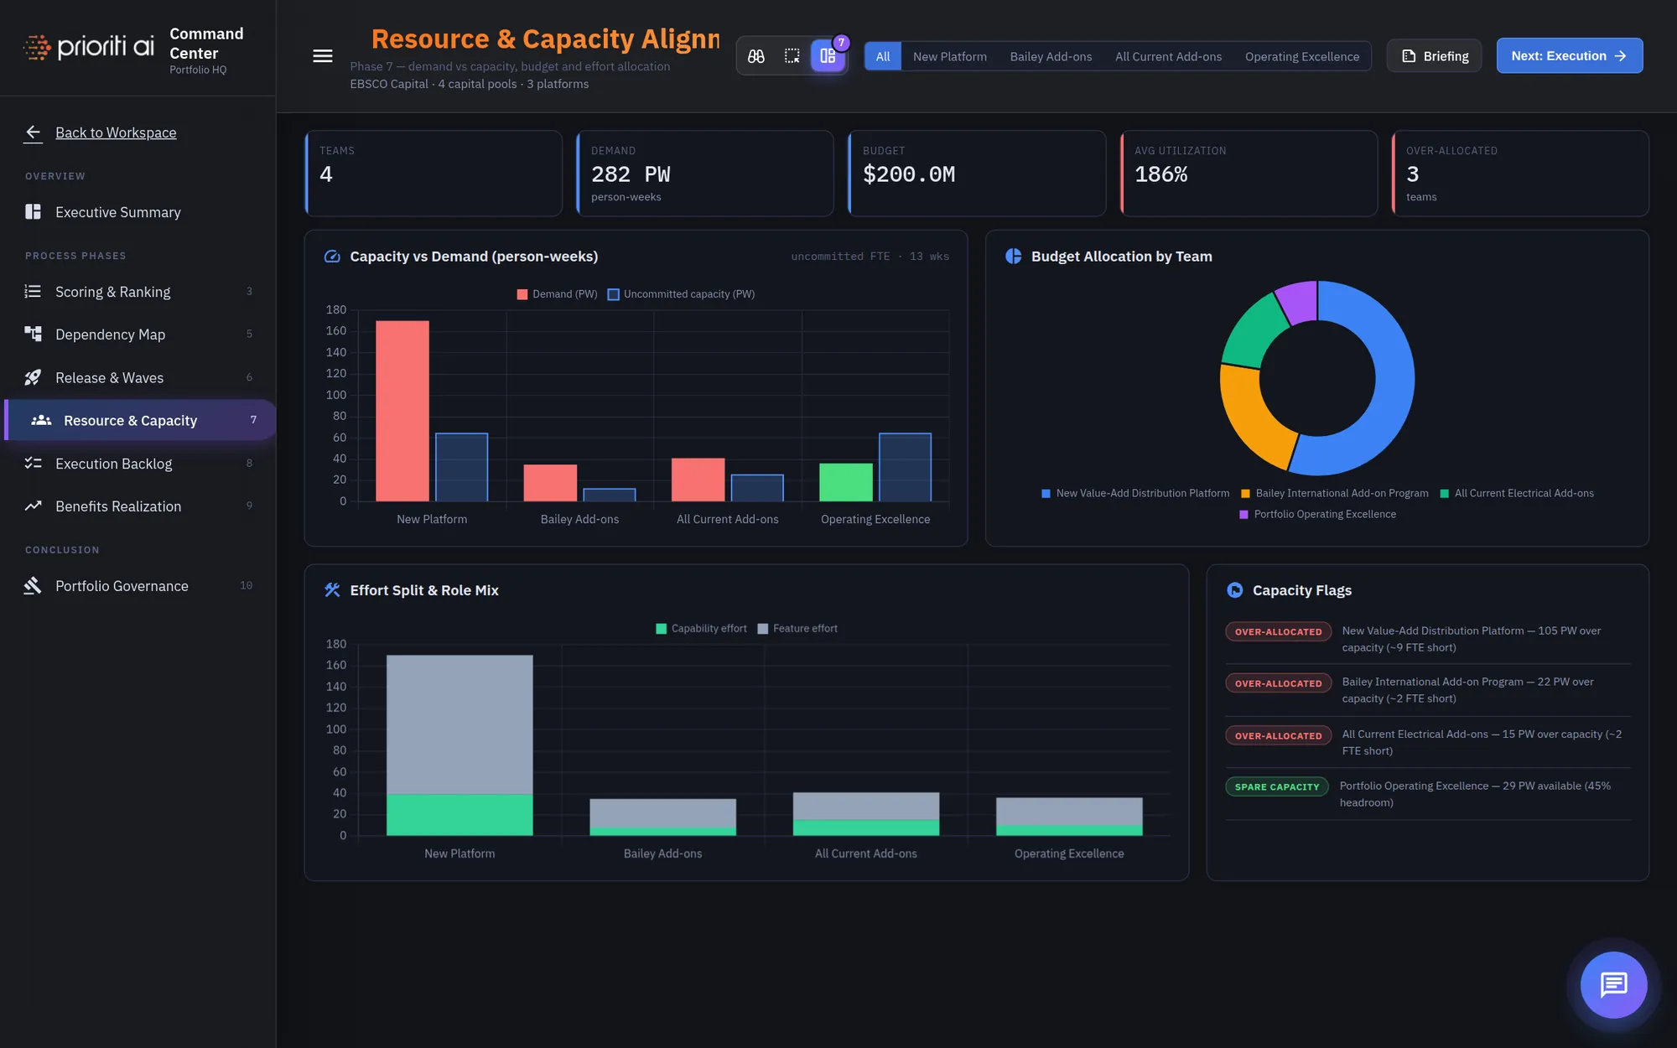
Task: Click Next: Execution button
Action: 1569,56
